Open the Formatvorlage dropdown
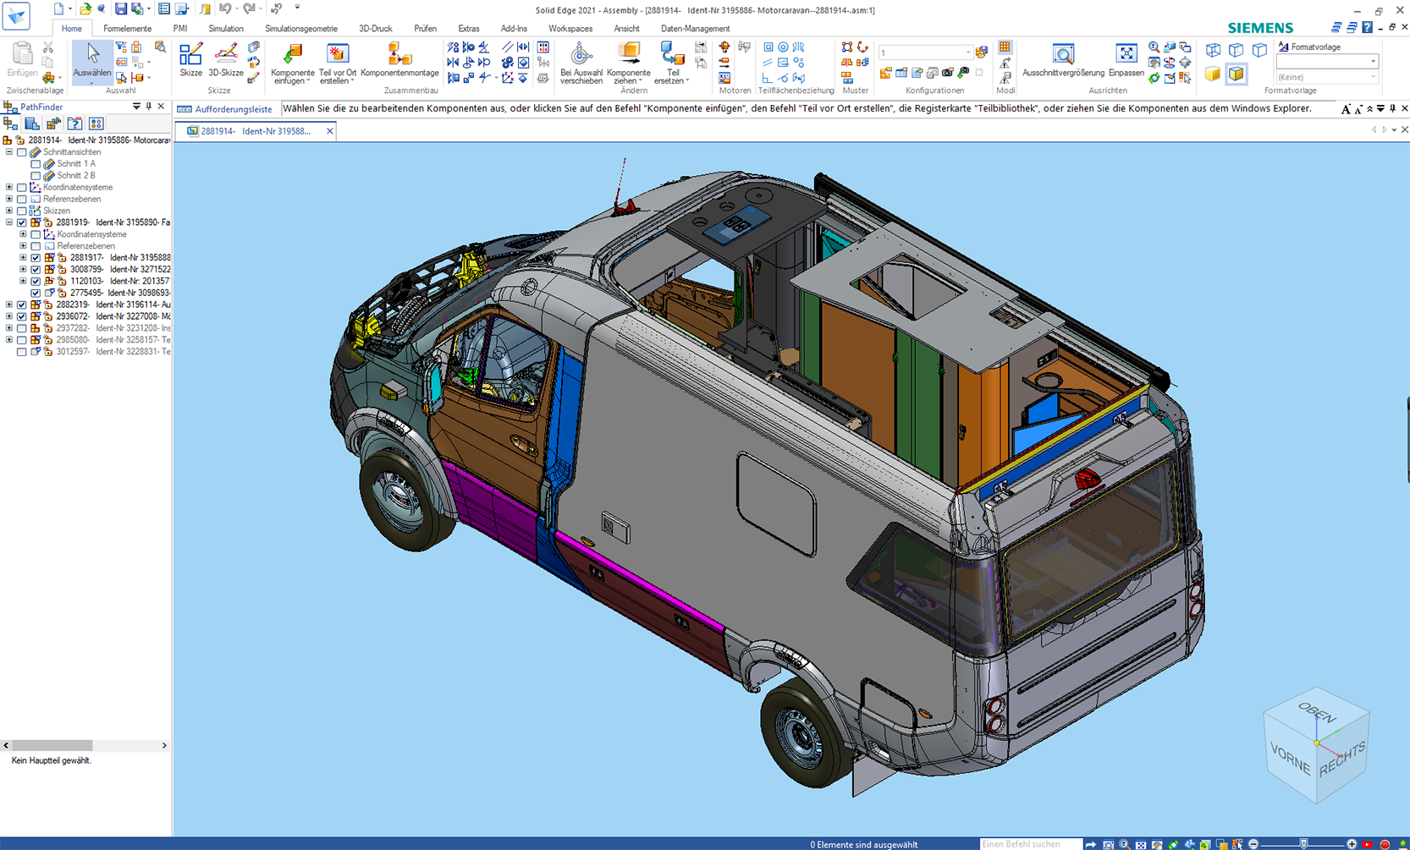Screen dimensions: 1410x850 (1327, 62)
